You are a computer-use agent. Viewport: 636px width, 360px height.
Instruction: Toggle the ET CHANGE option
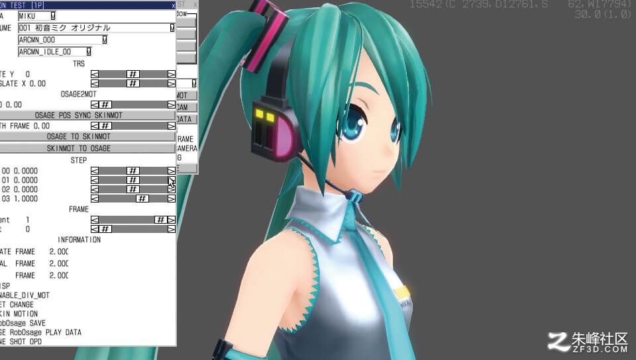pyautogui.click(x=17, y=304)
